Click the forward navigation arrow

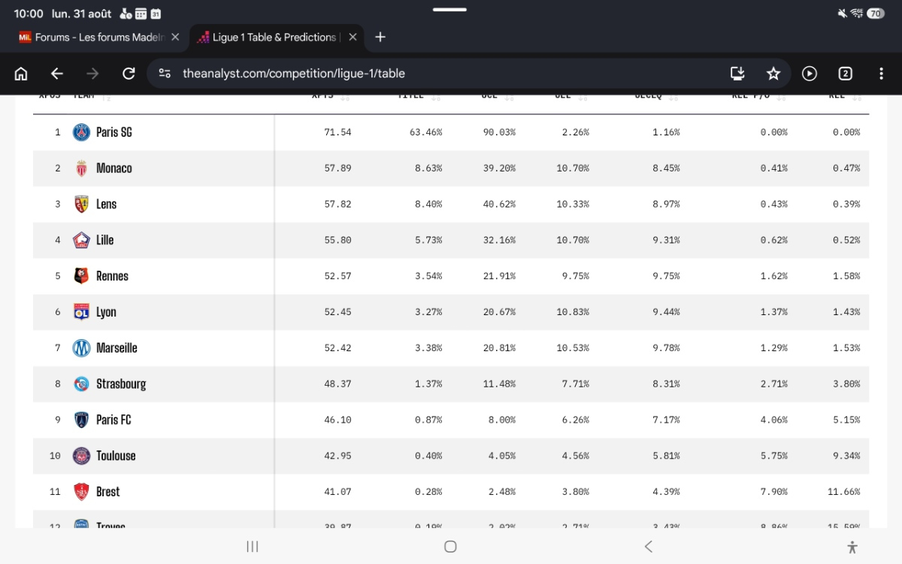[x=92, y=74]
